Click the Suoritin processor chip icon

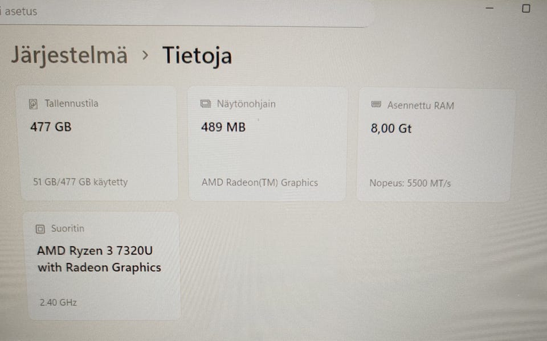tap(40, 229)
